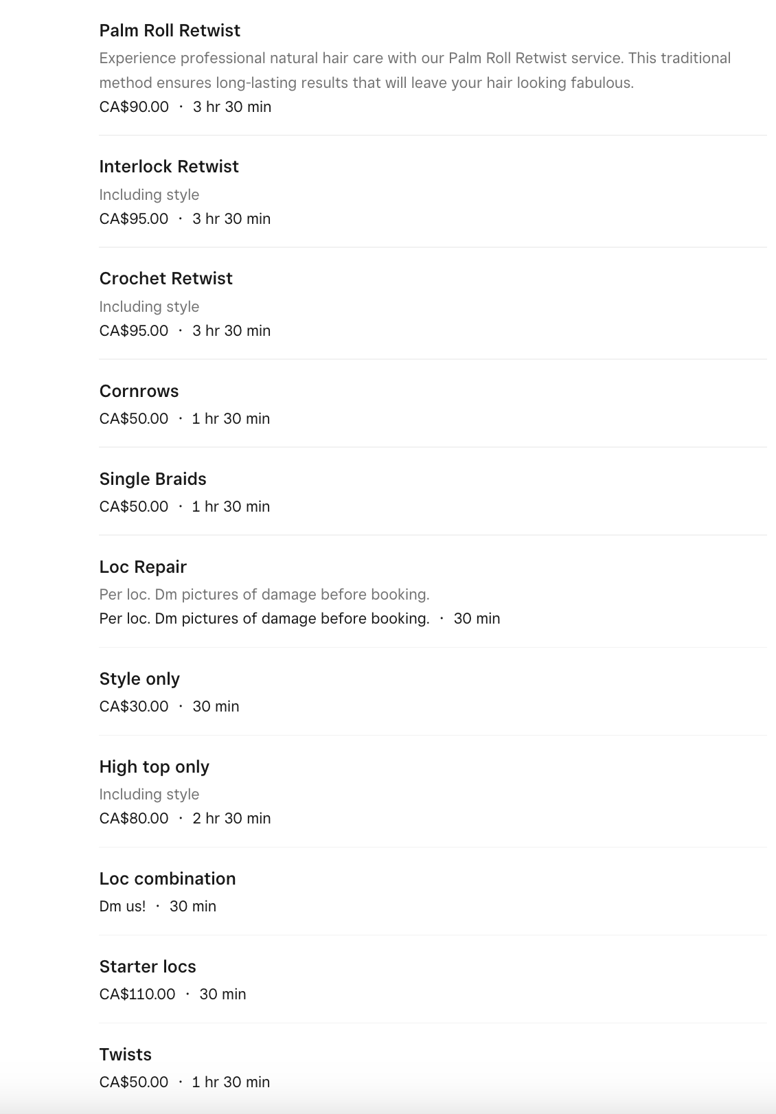
Task: Click 'Including style' under Crochet Retwist
Action: (149, 306)
